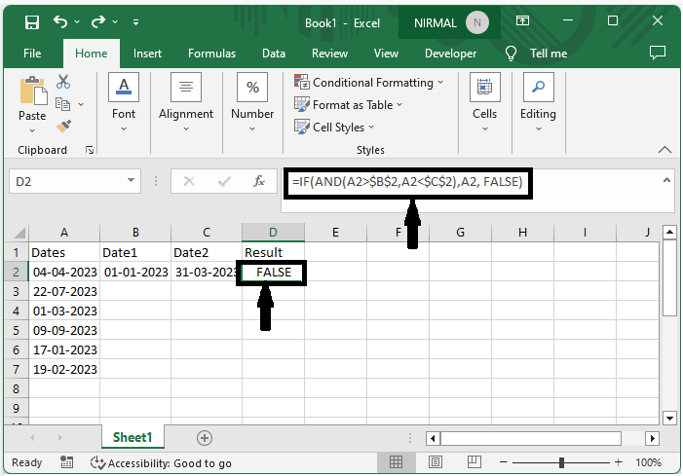Expand the formula bar

(x=666, y=180)
